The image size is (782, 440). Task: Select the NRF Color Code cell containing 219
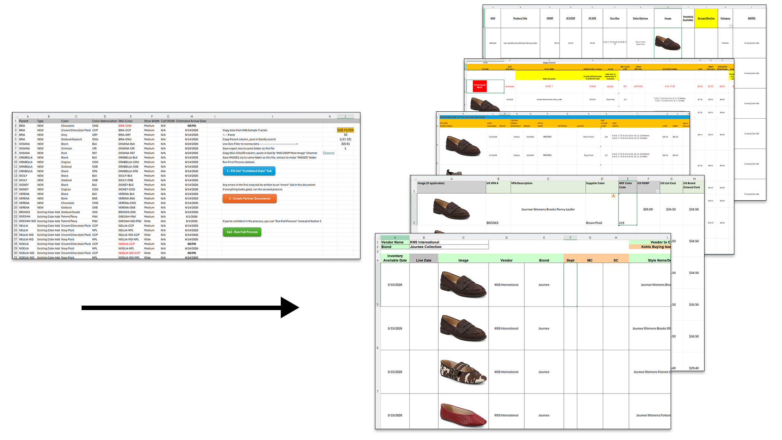click(x=628, y=209)
